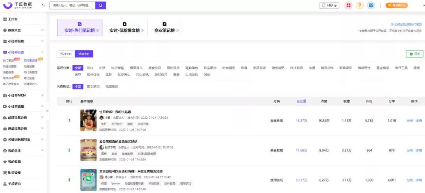The width and height of the screenshot is (425, 193).
Task: Select 视频笔记 content type
Action: [x=112, y=86]
